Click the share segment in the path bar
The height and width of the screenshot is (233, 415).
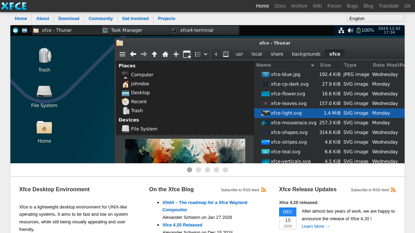coord(277,54)
